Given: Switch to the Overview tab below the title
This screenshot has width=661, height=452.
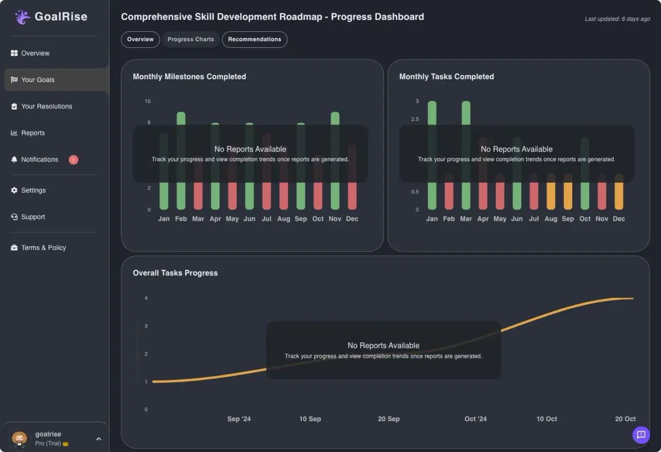Looking at the screenshot, I should click(140, 40).
